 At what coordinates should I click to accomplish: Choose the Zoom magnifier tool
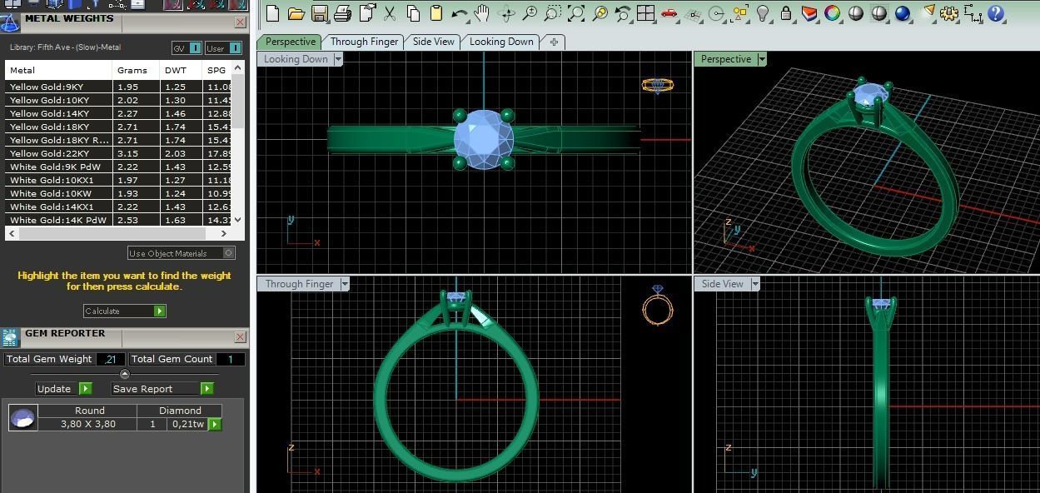[530, 13]
